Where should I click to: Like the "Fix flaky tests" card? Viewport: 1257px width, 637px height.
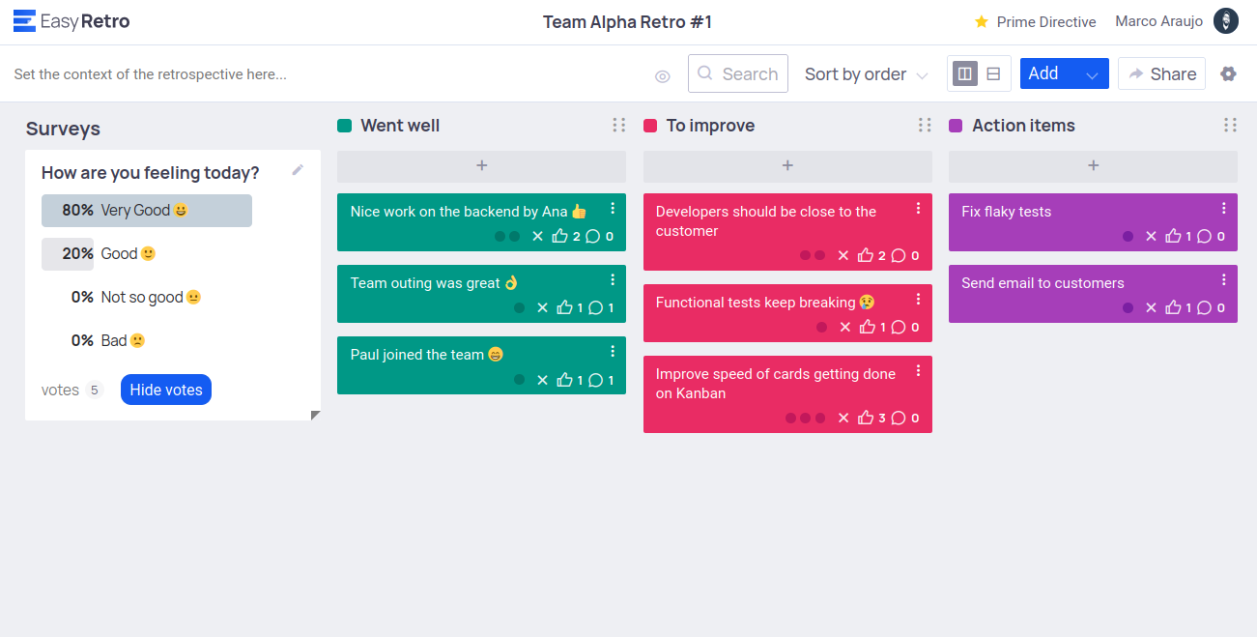pos(1174,236)
